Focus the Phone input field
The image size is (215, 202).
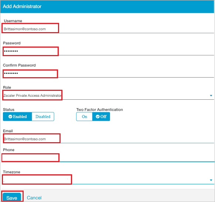[108, 158]
